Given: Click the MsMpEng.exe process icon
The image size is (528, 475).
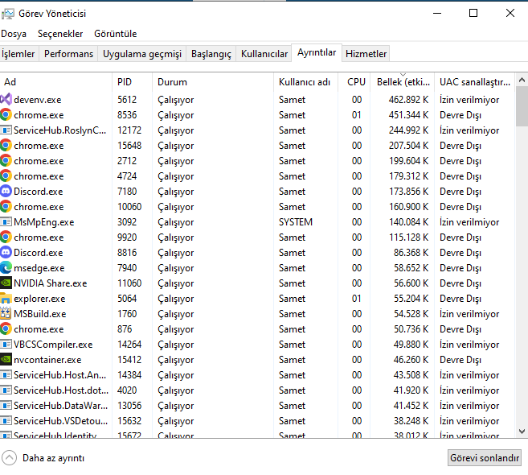Looking at the screenshot, I should (x=6, y=222).
